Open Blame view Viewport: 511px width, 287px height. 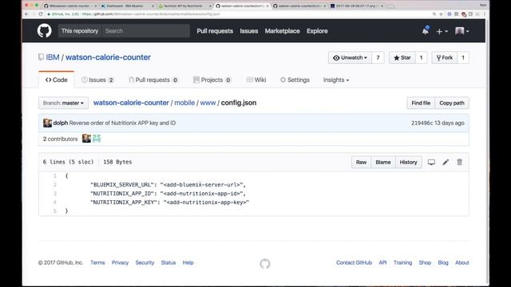383,162
